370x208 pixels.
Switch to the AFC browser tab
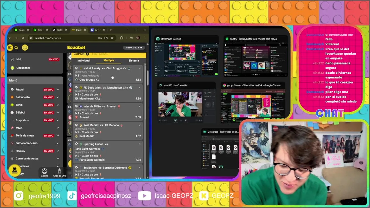click(97, 30)
